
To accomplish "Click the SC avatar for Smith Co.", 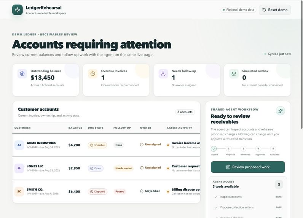I will (19, 191).
